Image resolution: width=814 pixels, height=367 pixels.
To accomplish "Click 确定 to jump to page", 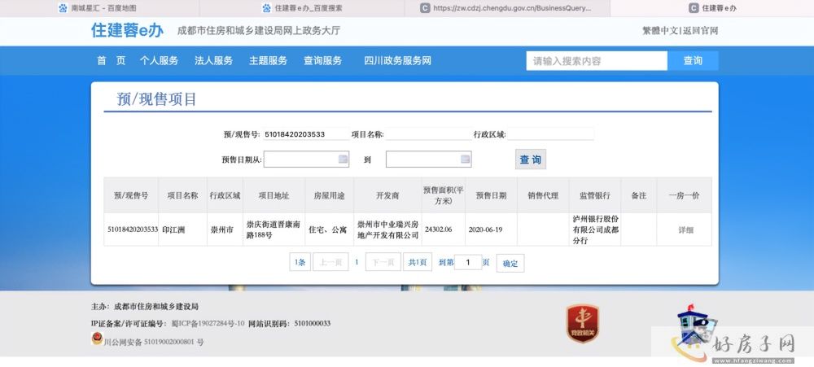I will click(x=510, y=263).
